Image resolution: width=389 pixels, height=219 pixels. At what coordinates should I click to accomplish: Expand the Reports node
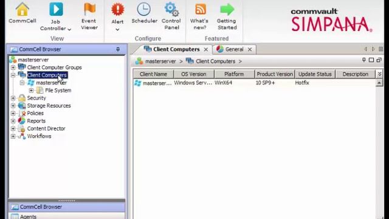[x=13, y=121]
